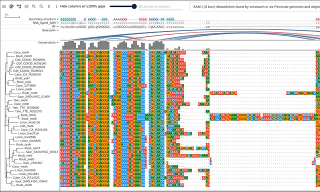Select the Bsub_metN sequence label
The width and height of the screenshot is (320, 192).
24,184
